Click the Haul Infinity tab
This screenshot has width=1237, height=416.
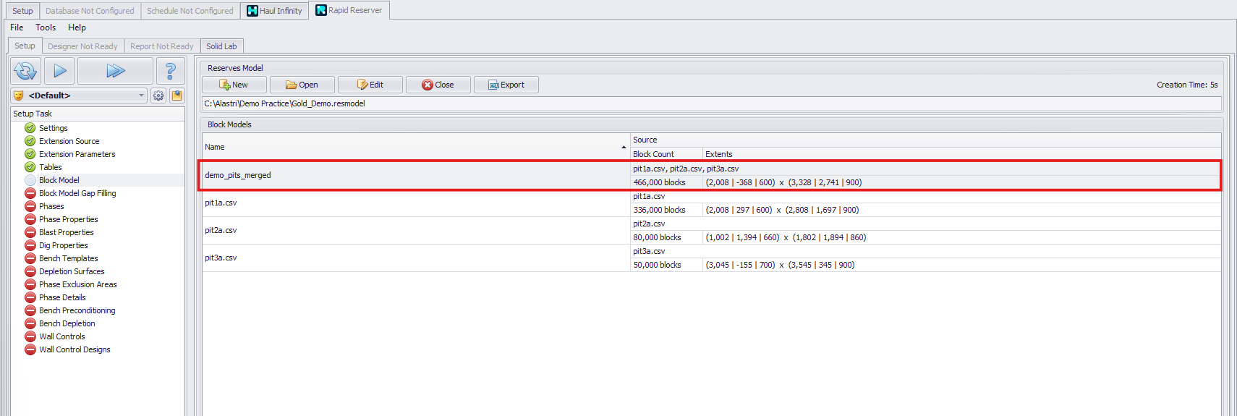[274, 11]
